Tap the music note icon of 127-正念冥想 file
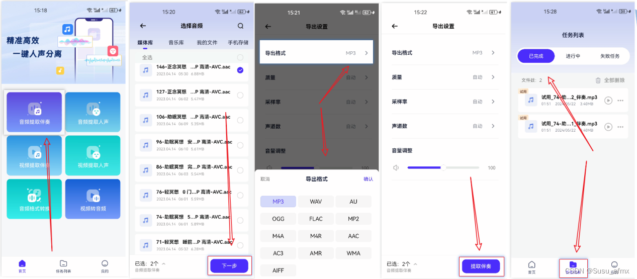 (x=146, y=95)
